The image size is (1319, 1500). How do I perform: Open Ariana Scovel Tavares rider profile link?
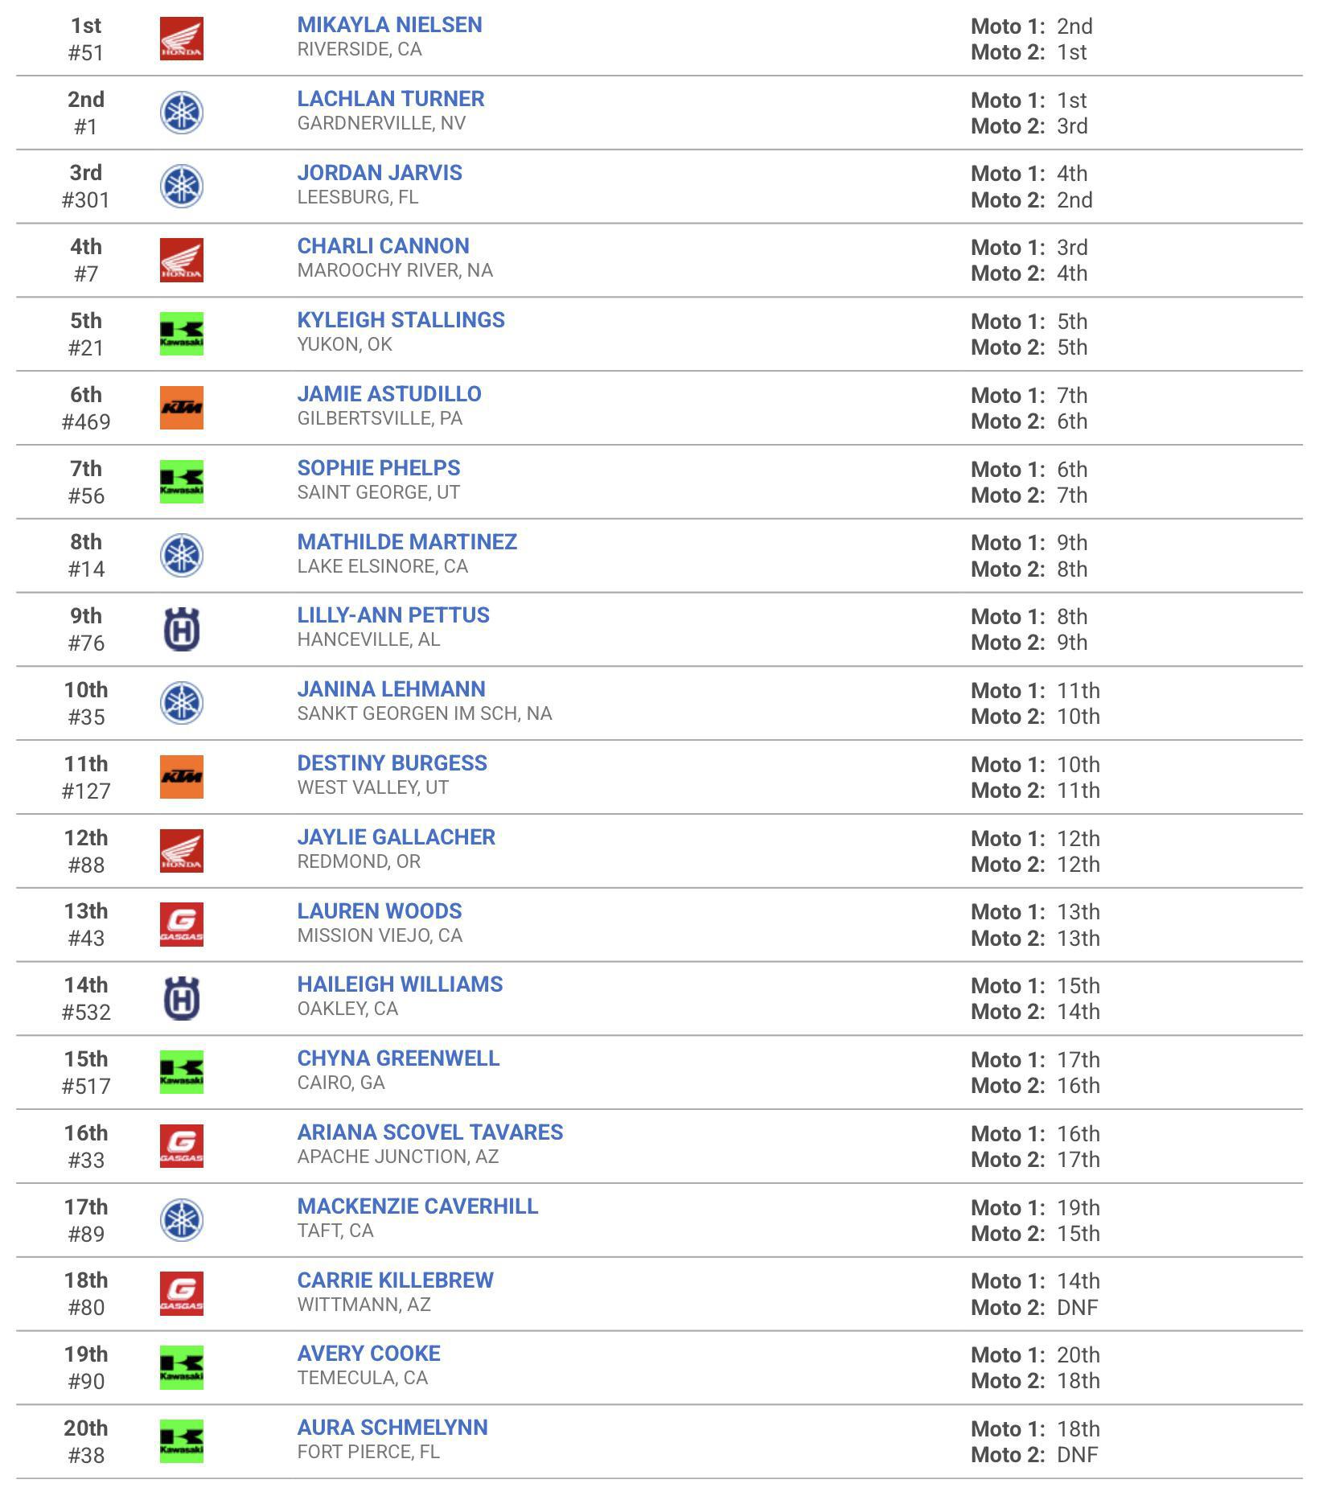coord(430,1132)
